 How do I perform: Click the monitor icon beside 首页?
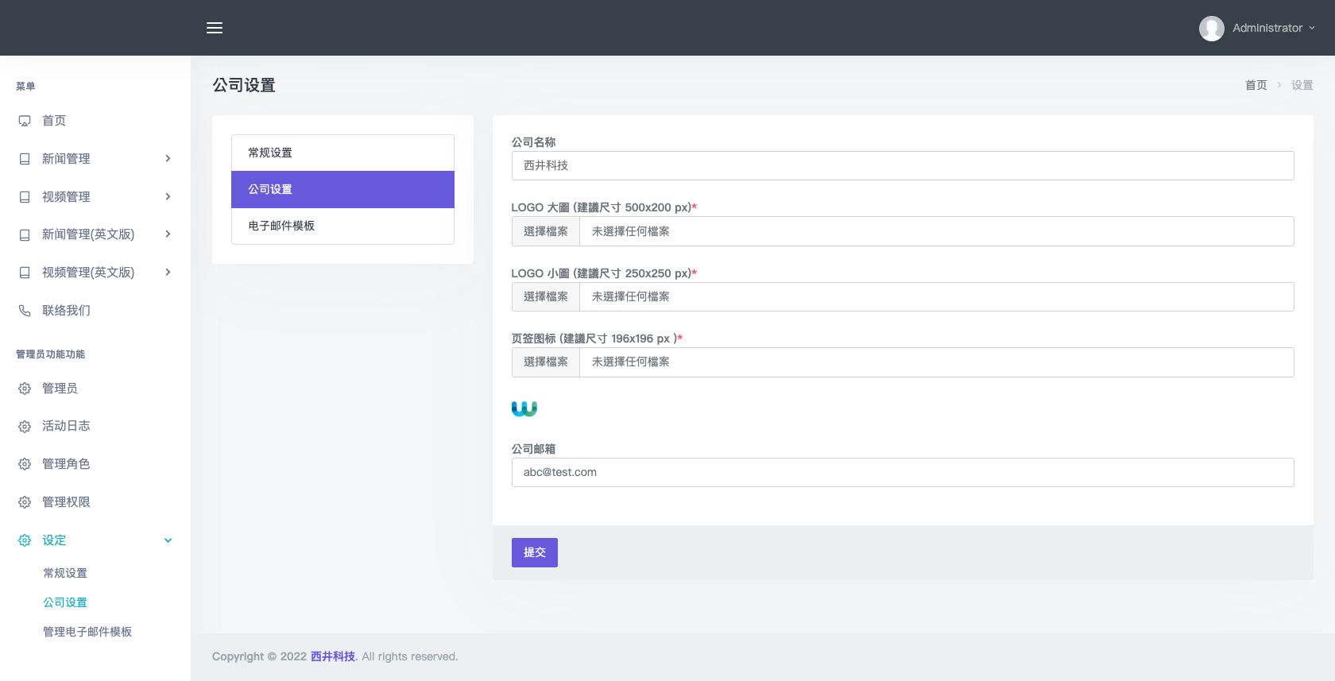click(x=25, y=121)
